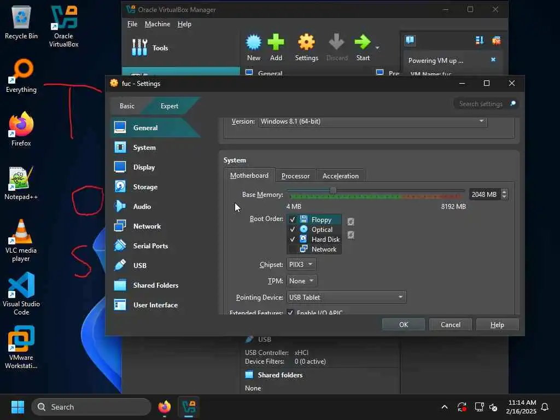Open the Chipset PIIX3 dropdown

coord(301,264)
